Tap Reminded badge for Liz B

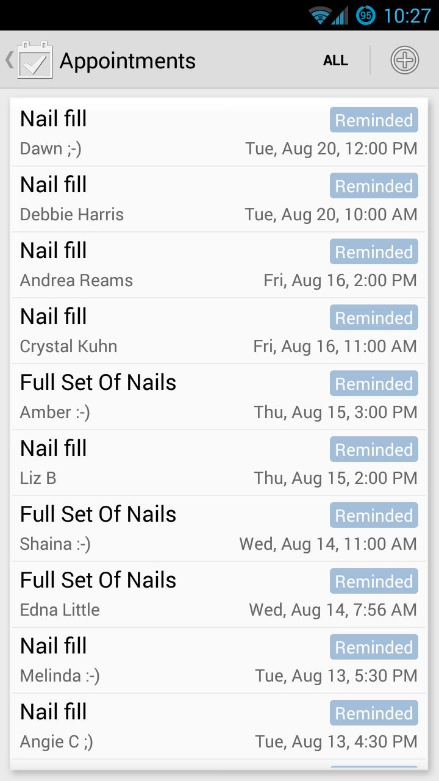tap(374, 450)
